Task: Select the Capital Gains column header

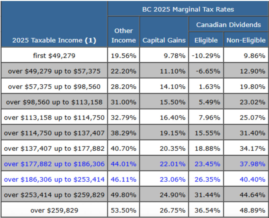Action: 164,40
